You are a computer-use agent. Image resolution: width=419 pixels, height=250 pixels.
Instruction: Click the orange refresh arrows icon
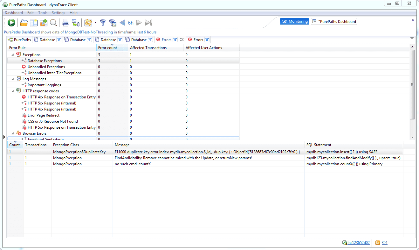click(x=88, y=23)
